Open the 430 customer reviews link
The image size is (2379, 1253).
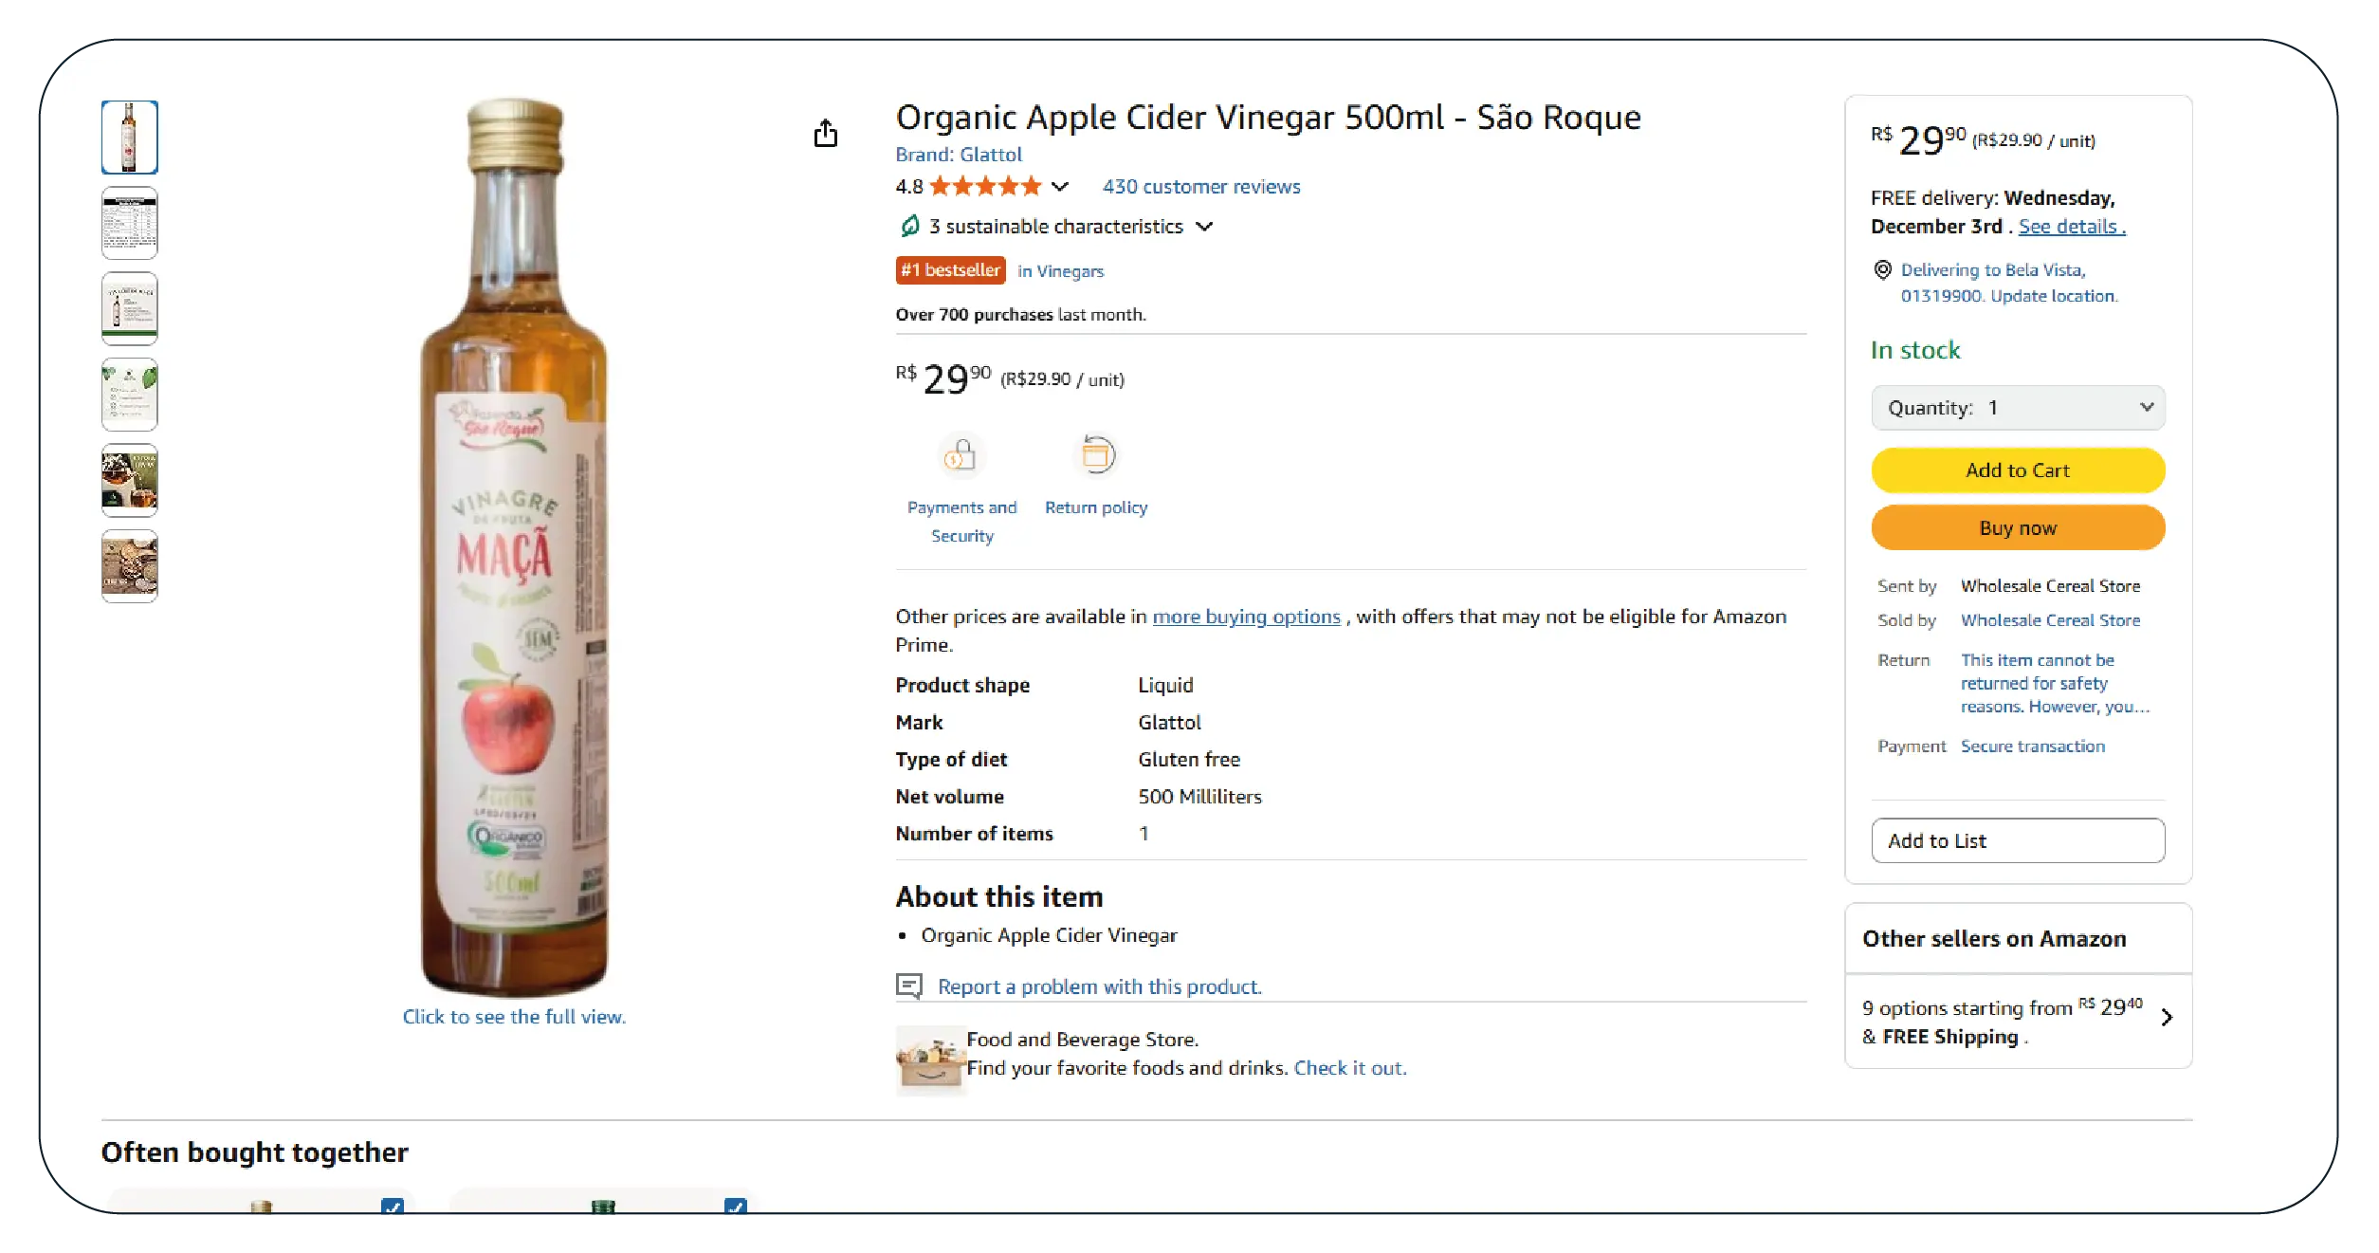click(1200, 187)
